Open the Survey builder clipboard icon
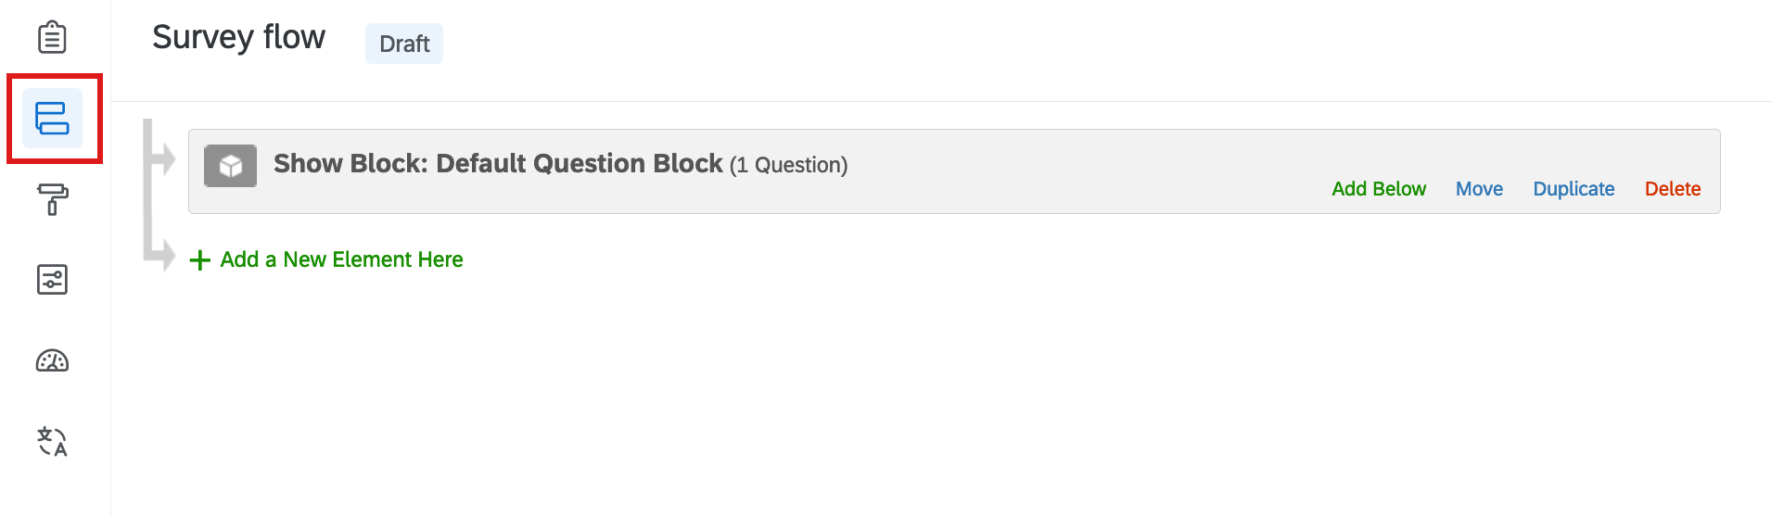The height and width of the screenshot is (517, 1771). pyautogui.click(x=52, y=37)
